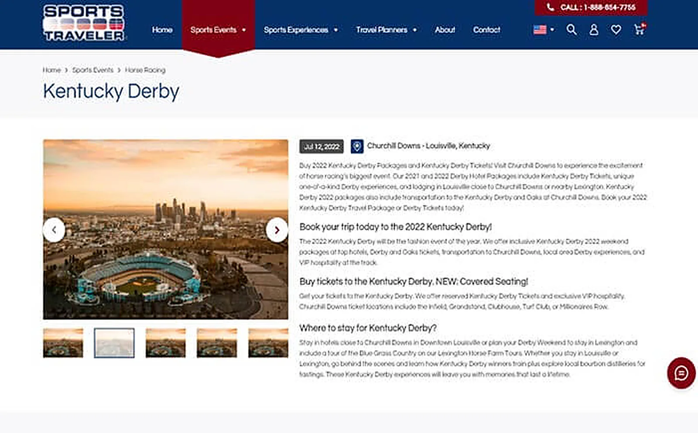This screenshot has height=433, width=698.
Task: Open the US flag country selector
Action: (x=544, y=30)
